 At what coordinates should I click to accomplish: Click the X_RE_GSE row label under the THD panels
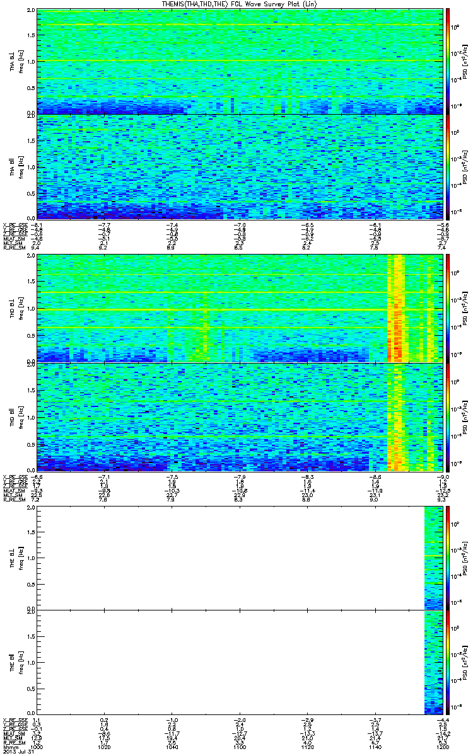[x=15, y=477]
